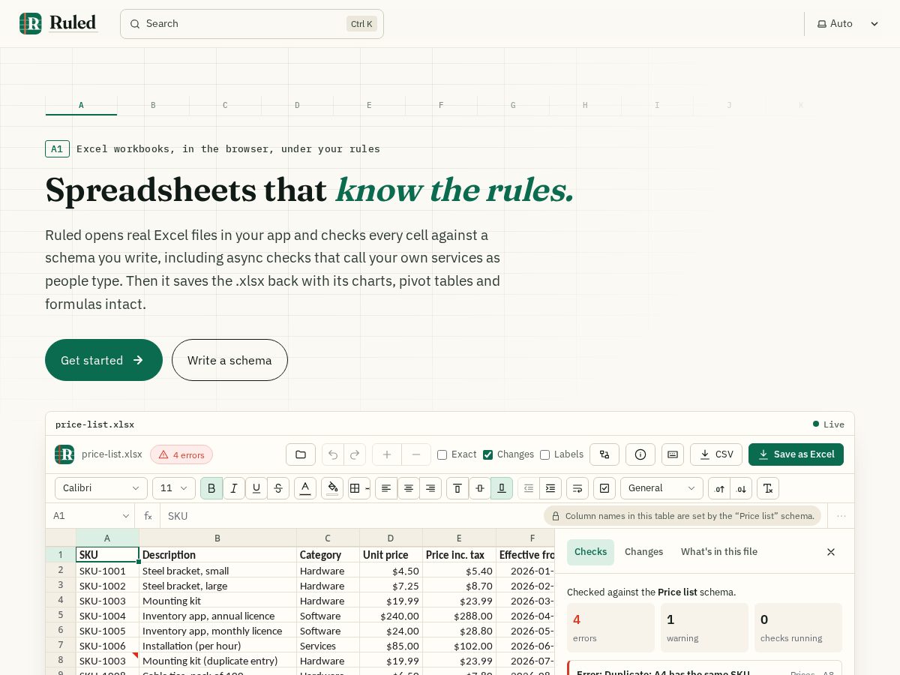Select cell Steel bracket, large
Viewport: 900px width, 675px height.
click(217, 586)
